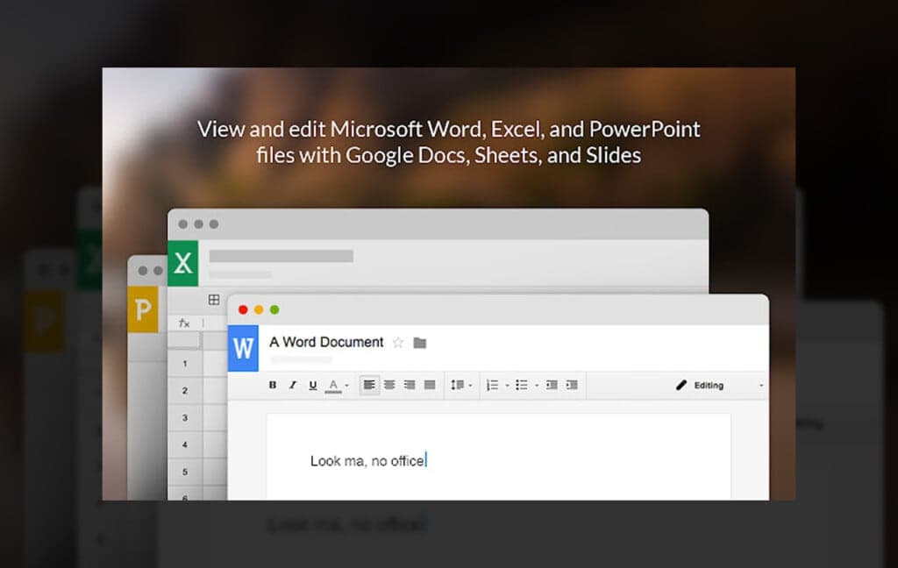This screenshot has width=898, height=568.
Task: Select left text alignment
Action: coord(369,385)
